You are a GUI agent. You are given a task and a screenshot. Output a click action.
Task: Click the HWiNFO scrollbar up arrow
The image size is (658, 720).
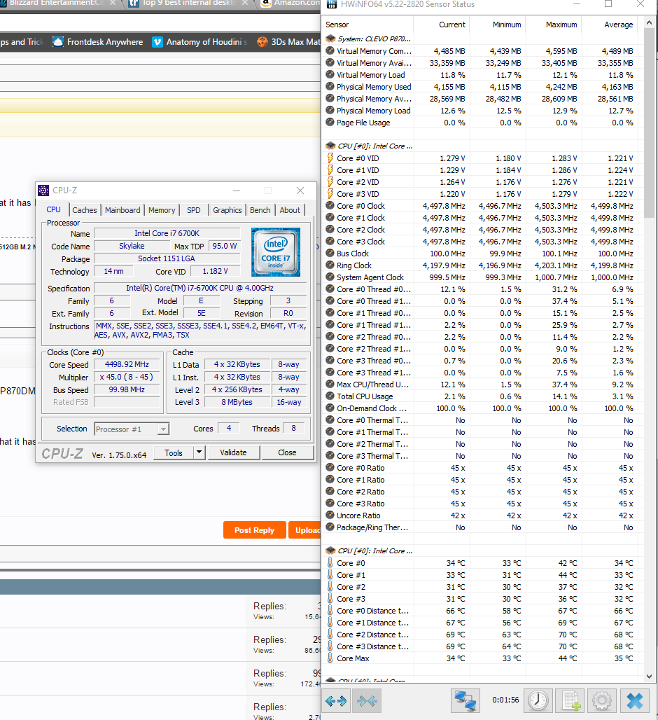click(x=649, y=22)
